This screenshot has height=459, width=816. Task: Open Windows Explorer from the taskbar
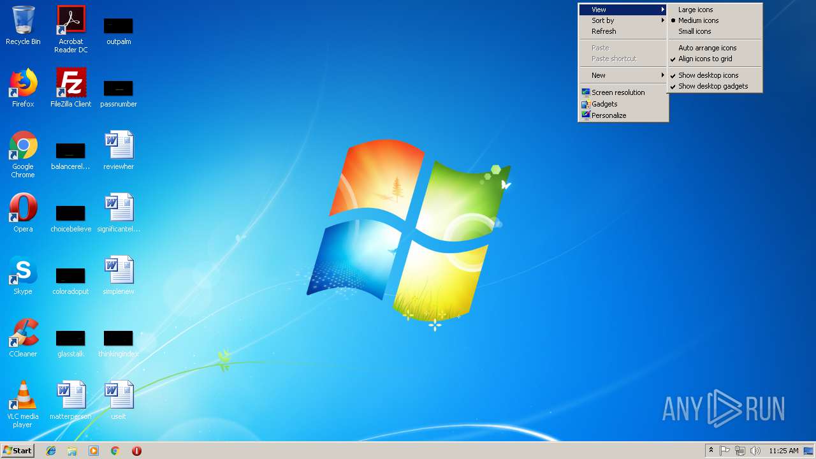(x=72, y=451)
